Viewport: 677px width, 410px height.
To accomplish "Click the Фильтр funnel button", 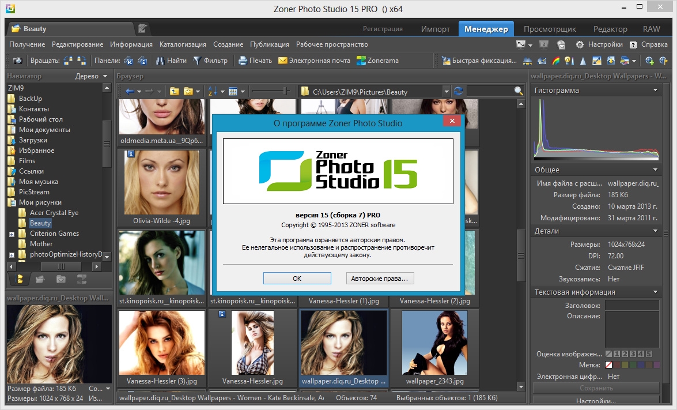I will click(x=210, y=61).
